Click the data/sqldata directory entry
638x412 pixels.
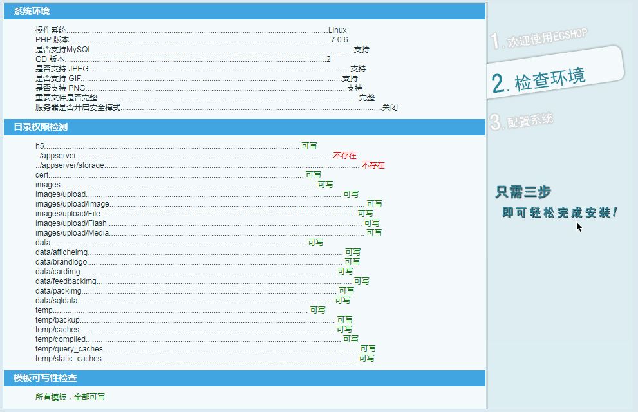(57, 301)
